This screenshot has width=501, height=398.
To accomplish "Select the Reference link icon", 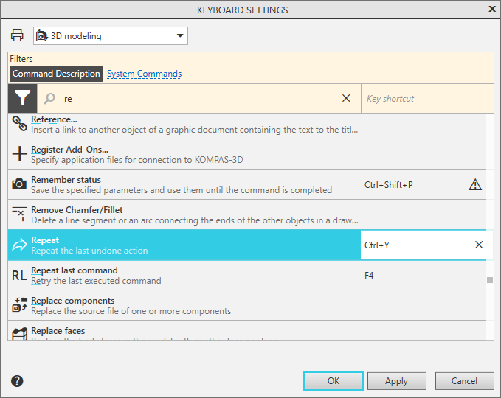I will tap(19, 124).
